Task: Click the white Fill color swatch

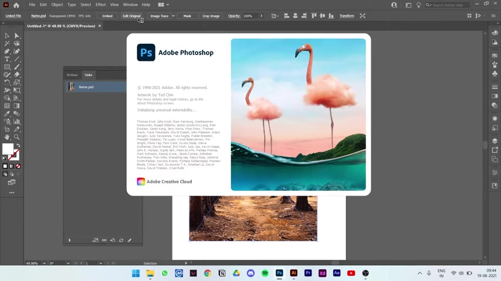Action: tap(8, 149)
